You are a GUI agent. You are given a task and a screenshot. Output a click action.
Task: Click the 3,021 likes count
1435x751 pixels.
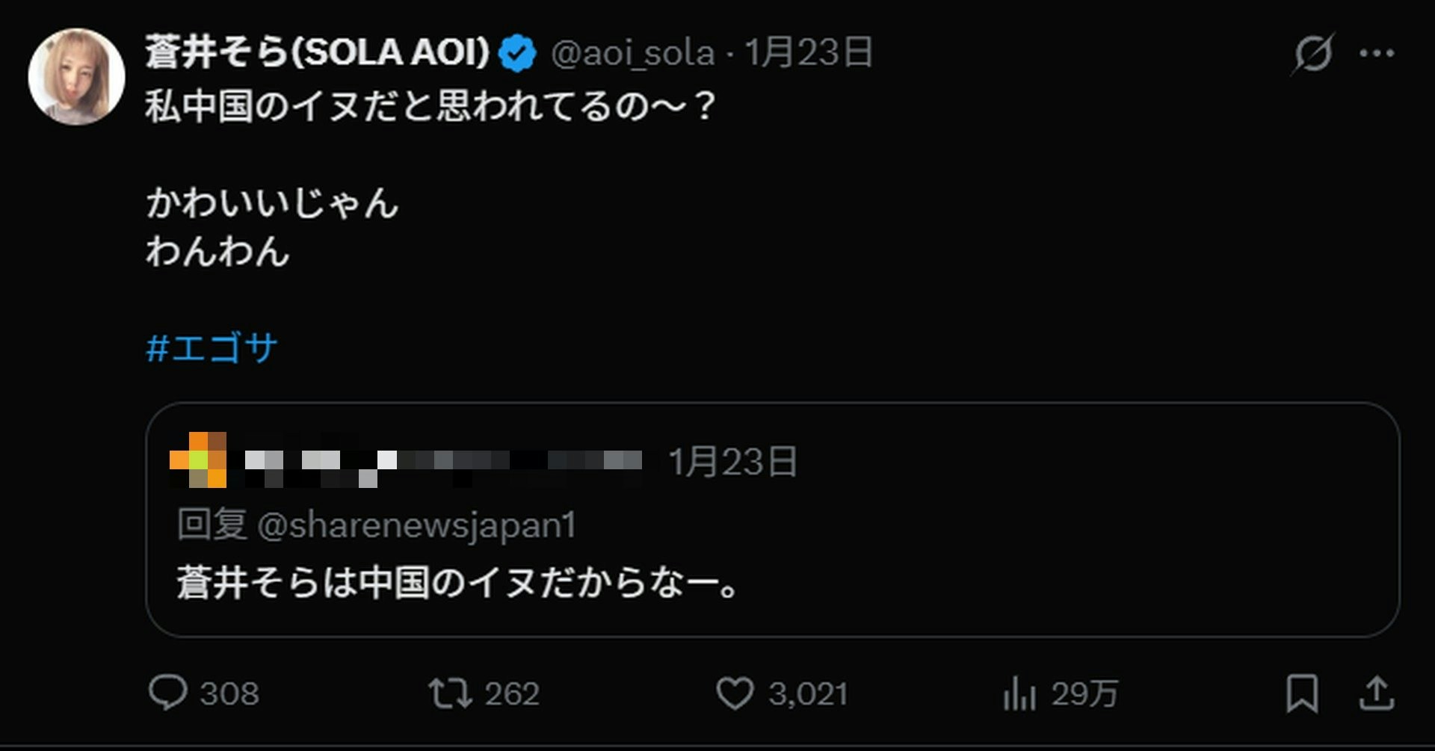(808, 693)
